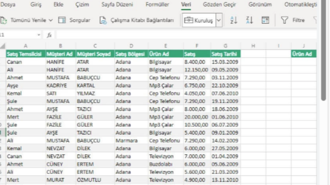Select the Kuruluş data type
This screenshot has width=330, height=185.
coord(199,20)
